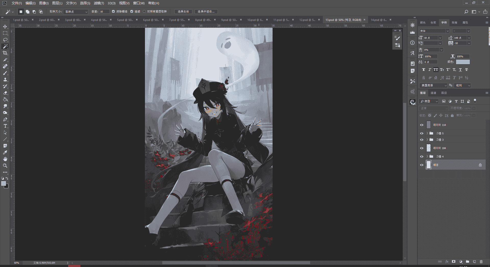490x267 pixels.
Task: Open 取样大小 sample size dropdown
Action: click(x=76, y=12)
